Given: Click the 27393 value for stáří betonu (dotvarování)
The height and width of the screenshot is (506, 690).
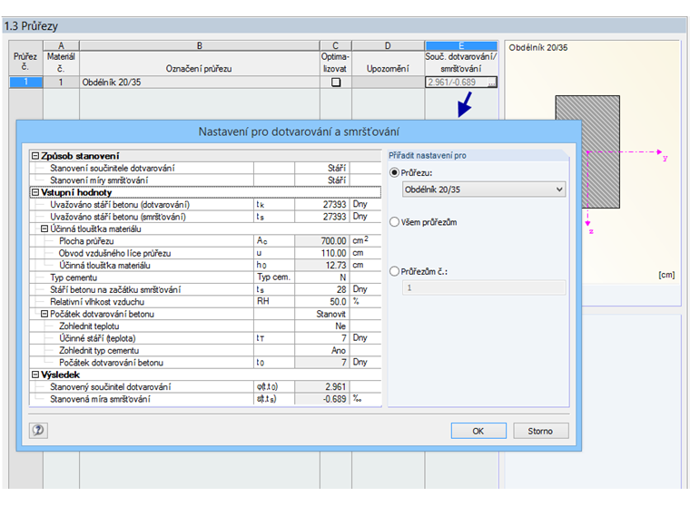Looking at the screenshot, I should point(322,205).
